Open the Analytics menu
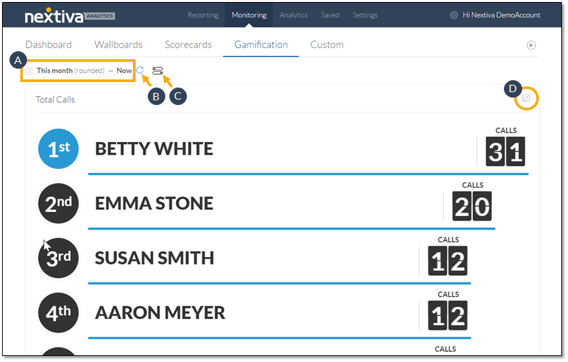The image size is (568, 362). coord(293,15)
